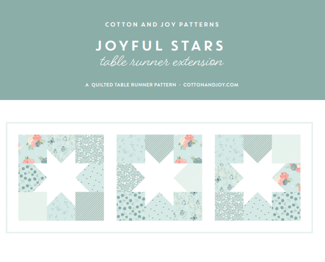Select the right white star block
Image resolution: width=325 pixels, height=262 pixels.
click(x=258, y=178)
